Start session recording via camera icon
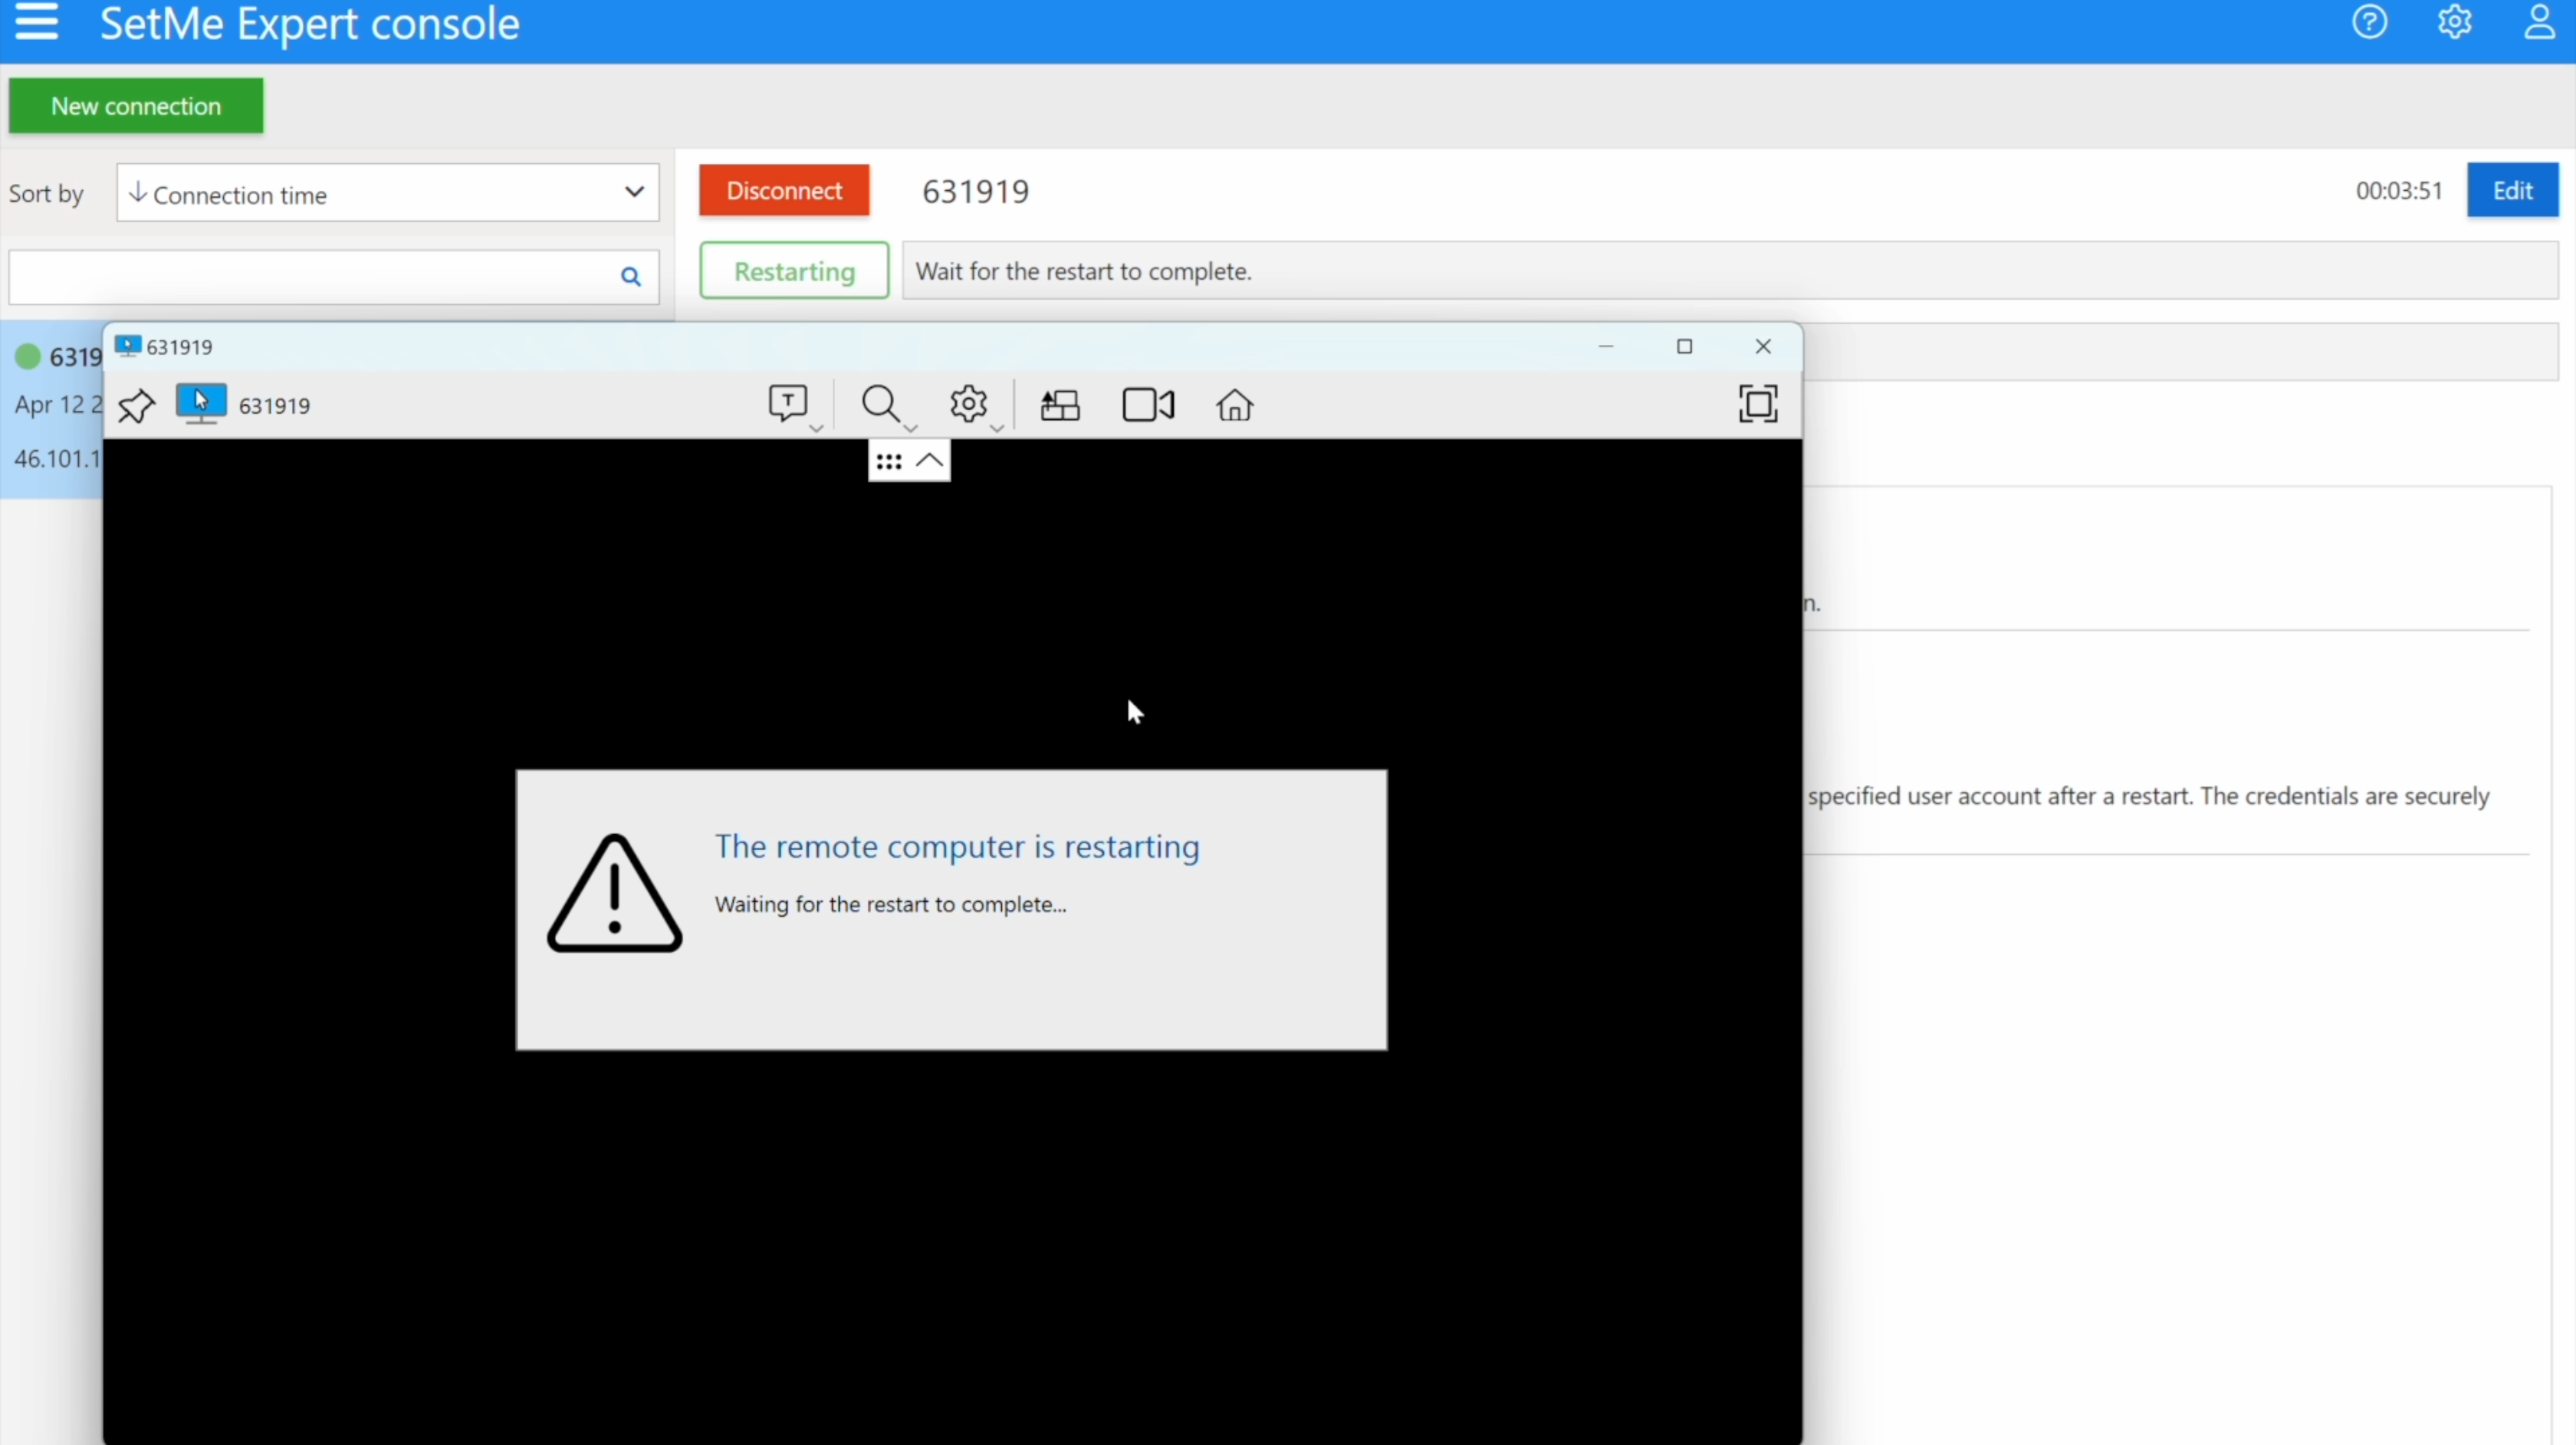 tap(1148, 405)
